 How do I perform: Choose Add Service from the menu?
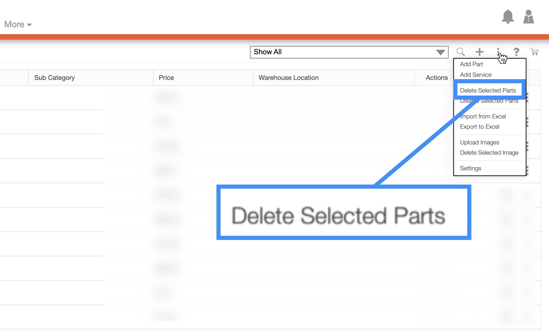pos(476,75)
